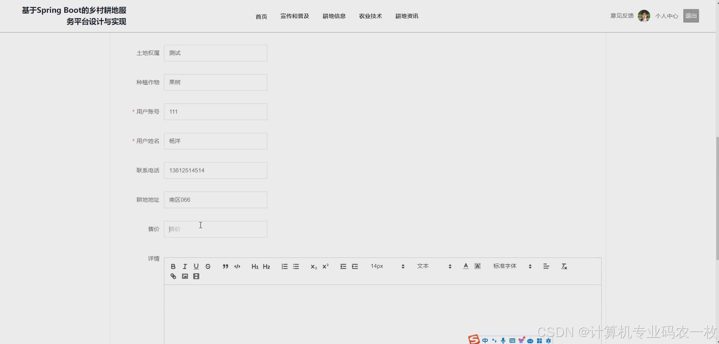The width and height of the screenshot is (719, 344).
Task: Apply strikethrough formatting
Action: click(x=208, y=266)
